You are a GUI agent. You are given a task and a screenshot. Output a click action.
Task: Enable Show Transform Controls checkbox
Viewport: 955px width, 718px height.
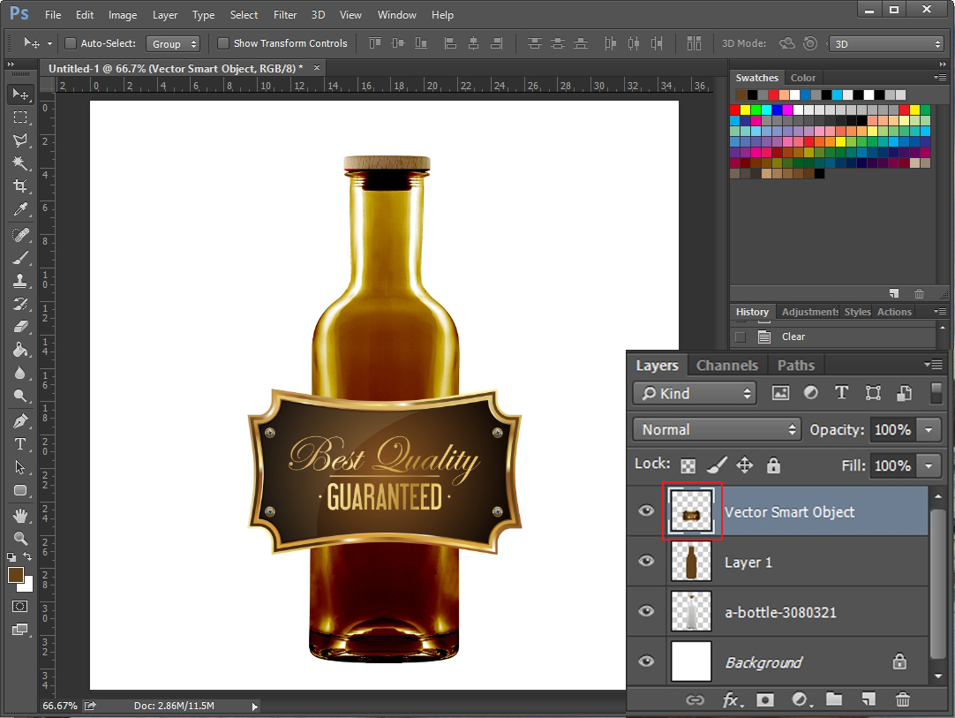(x=223, y=43)
